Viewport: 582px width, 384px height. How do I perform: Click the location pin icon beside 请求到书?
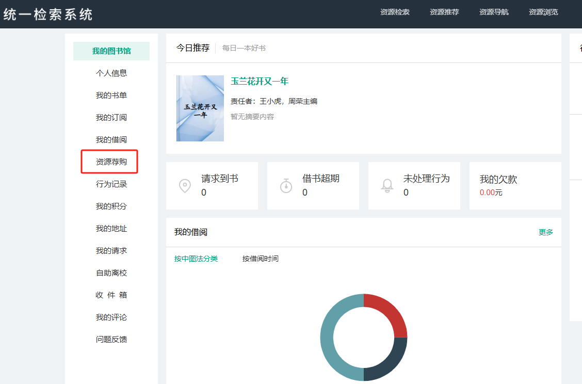185,186
